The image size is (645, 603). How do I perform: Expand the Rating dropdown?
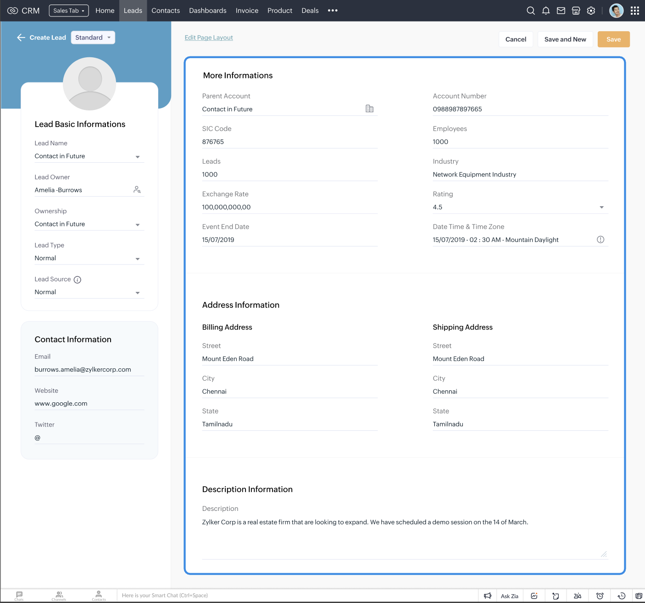601,207
